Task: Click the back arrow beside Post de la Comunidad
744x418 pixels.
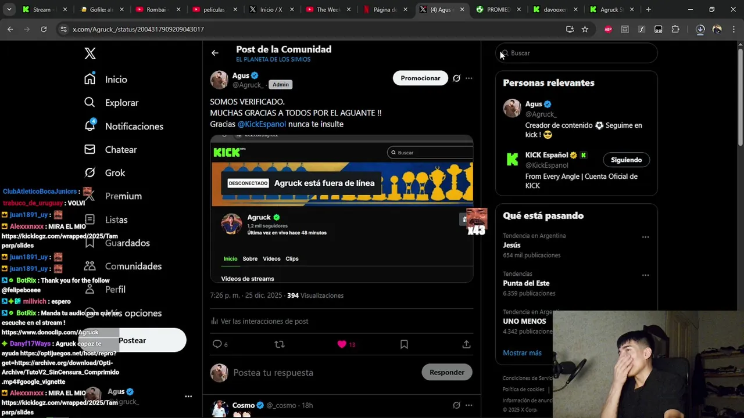Action: point(215,53)
